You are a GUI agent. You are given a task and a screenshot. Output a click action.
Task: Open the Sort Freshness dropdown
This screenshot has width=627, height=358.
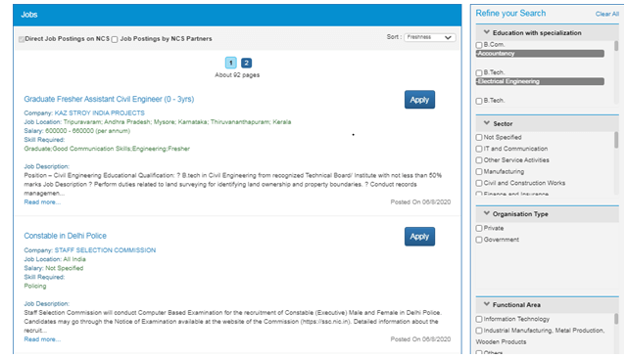pyautogui.click(x=429, y=37)
